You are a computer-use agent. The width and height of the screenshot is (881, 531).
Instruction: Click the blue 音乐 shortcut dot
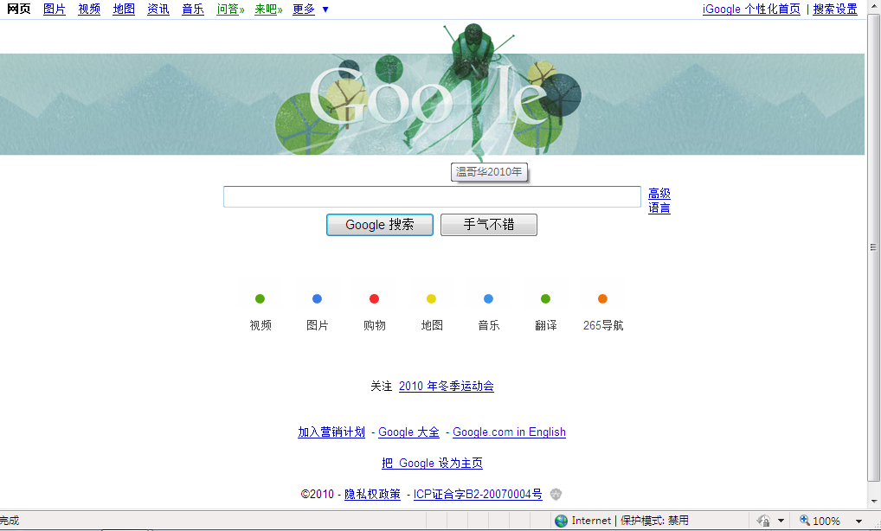(488, 298)
